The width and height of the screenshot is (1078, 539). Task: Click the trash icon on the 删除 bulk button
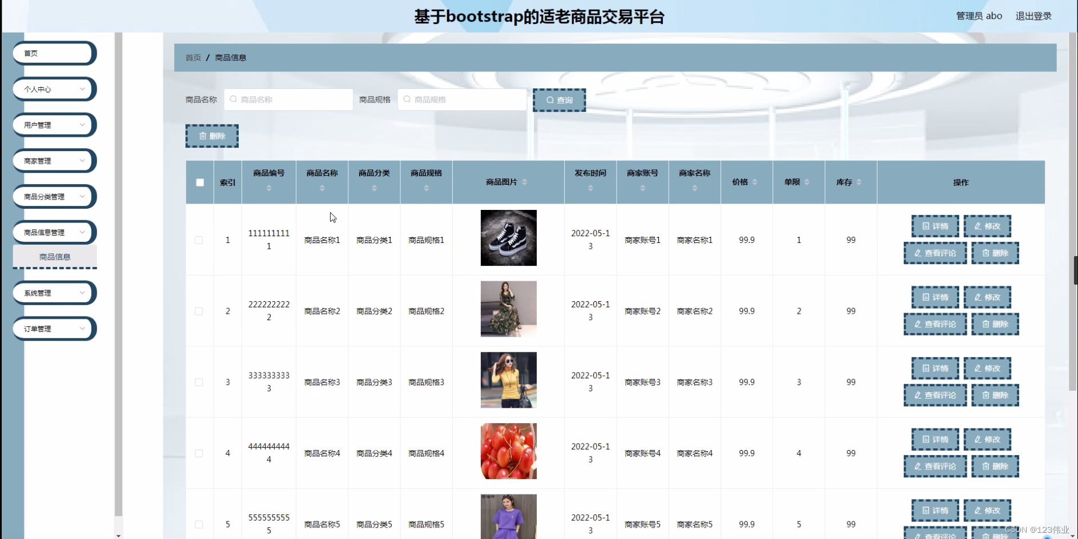204,135
